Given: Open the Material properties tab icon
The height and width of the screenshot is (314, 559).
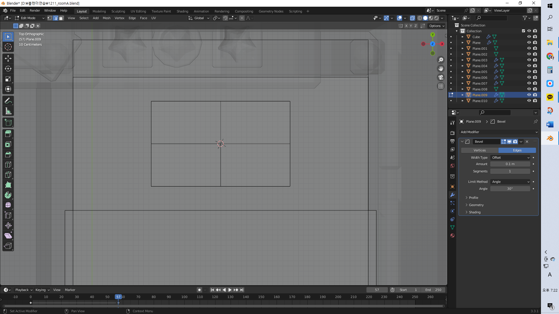Looking at the screenshot, I should point(452,235).
